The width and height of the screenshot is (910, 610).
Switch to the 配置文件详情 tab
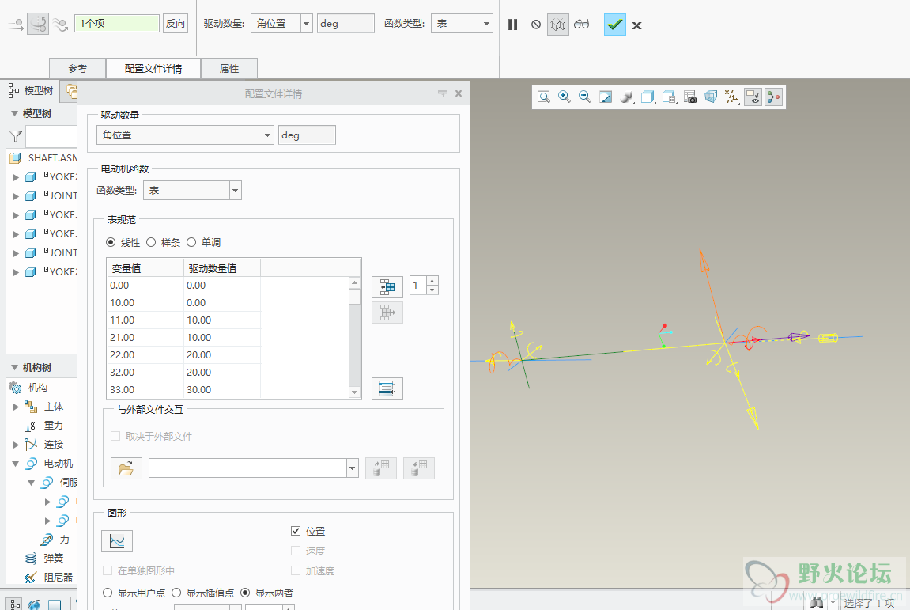pyautogui.click(x=153, y=69)
